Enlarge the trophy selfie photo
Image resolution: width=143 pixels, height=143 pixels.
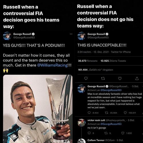[38, 109]
